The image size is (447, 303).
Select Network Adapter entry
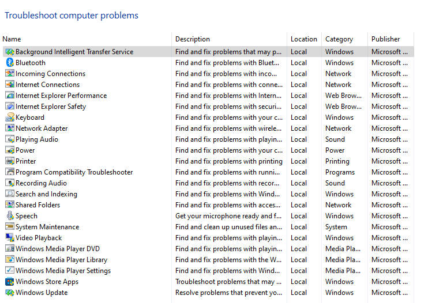(42, 128)
